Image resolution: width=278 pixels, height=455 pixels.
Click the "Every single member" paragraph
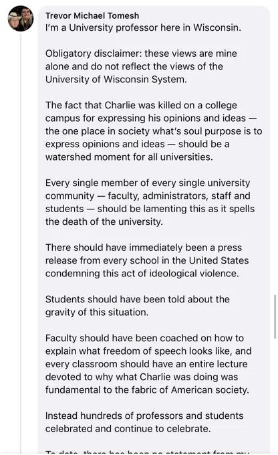pyautogui.click(x=150, y=202)
